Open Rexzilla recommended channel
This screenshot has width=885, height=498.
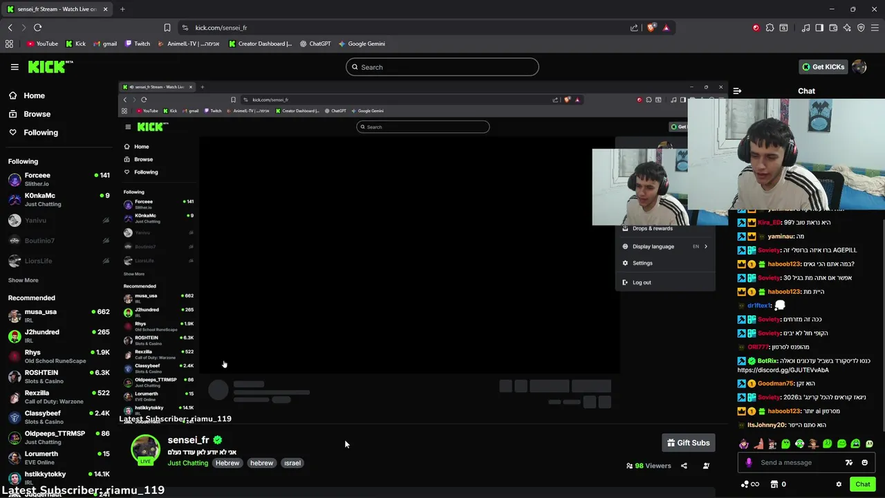[x=59, y=396]
